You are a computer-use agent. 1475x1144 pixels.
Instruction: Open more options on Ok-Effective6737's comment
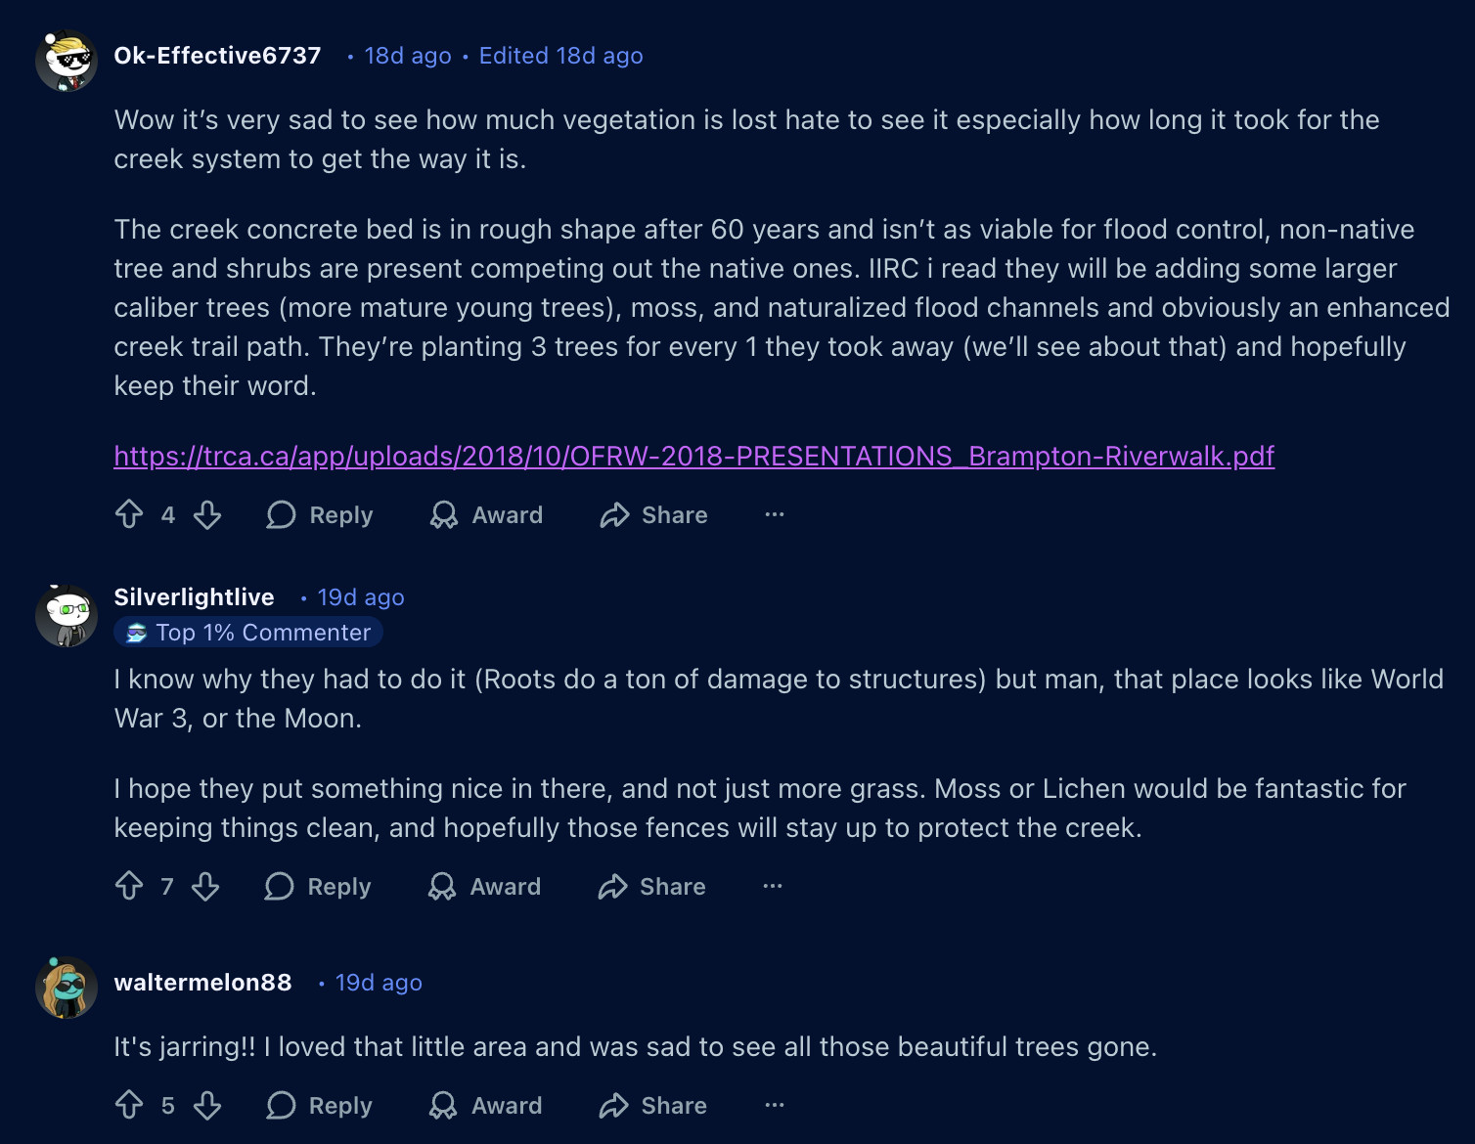(x=775, y=514)
